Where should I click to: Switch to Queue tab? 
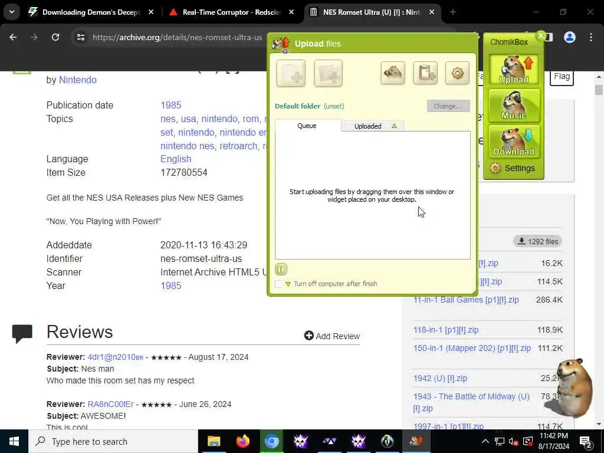coord(307,126)
